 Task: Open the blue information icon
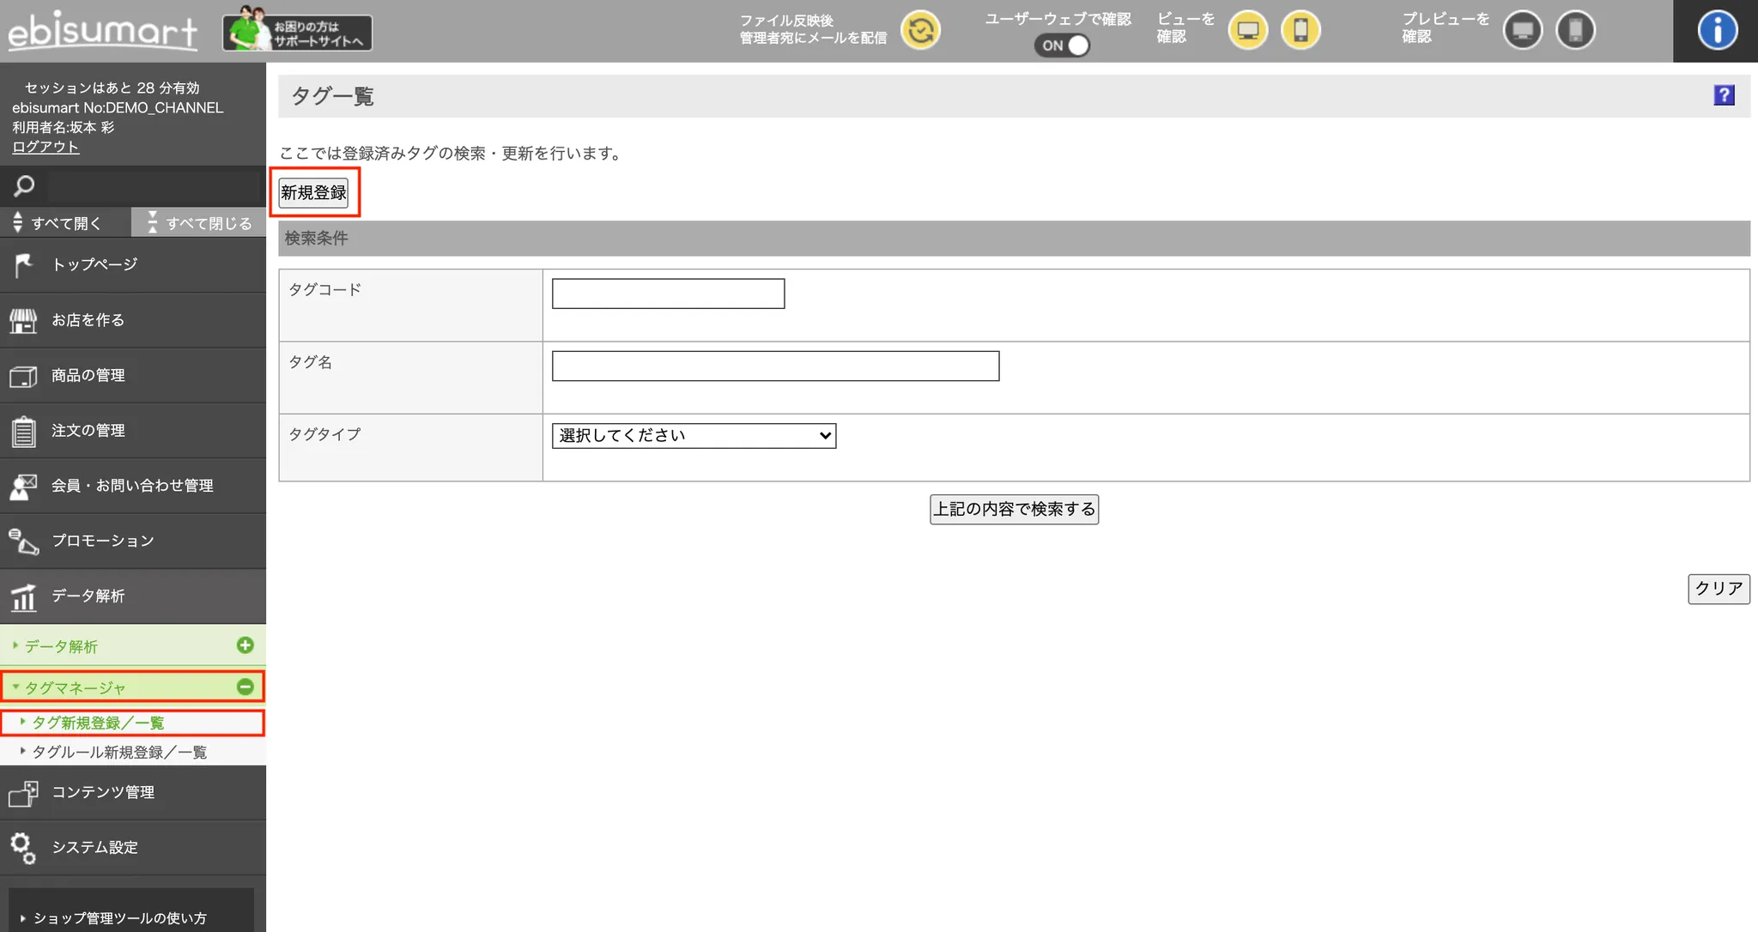coord(1717,31)
